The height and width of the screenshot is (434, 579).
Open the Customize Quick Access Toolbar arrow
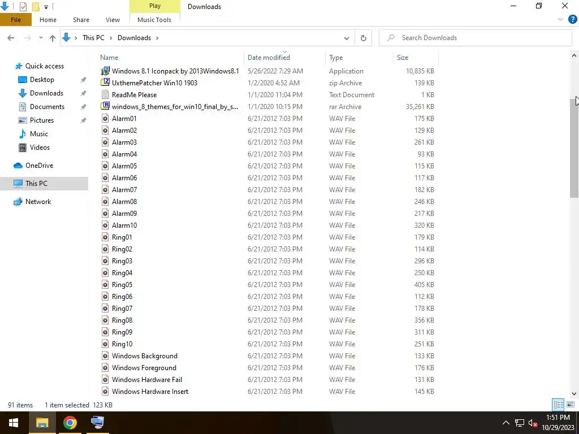pyautogui.click(x=46, y=7)
